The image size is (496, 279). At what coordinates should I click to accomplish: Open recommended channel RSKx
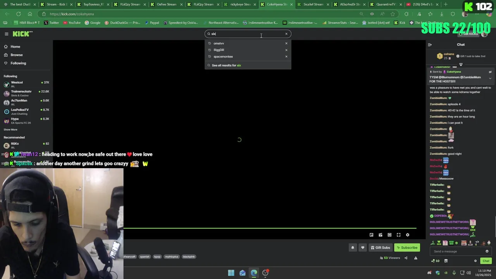tap(26, 145)
